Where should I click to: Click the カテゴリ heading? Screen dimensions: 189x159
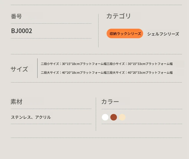119,16
